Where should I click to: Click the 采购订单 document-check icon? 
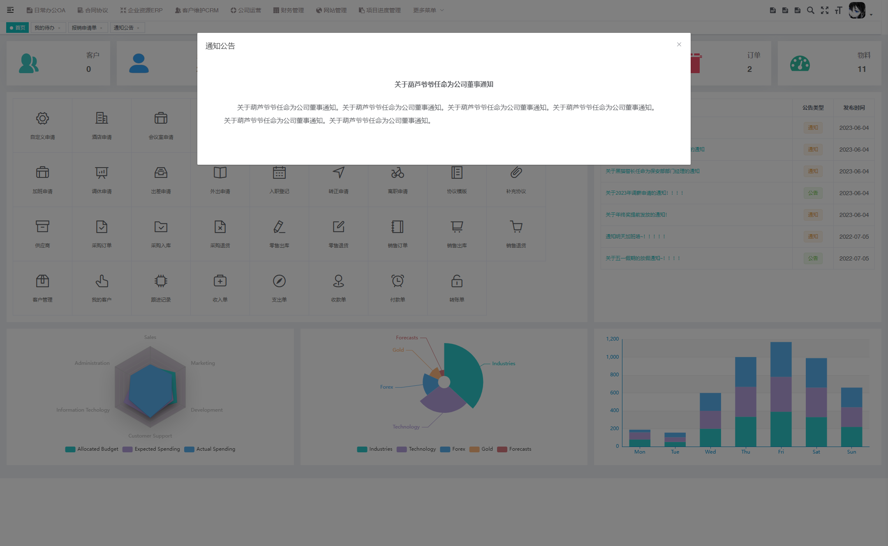pos(102,227)
